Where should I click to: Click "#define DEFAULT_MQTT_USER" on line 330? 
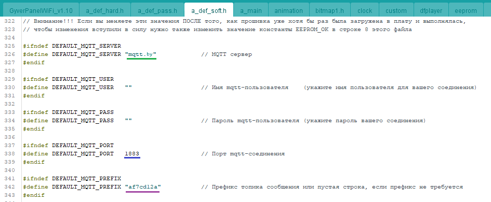(68, 88)
